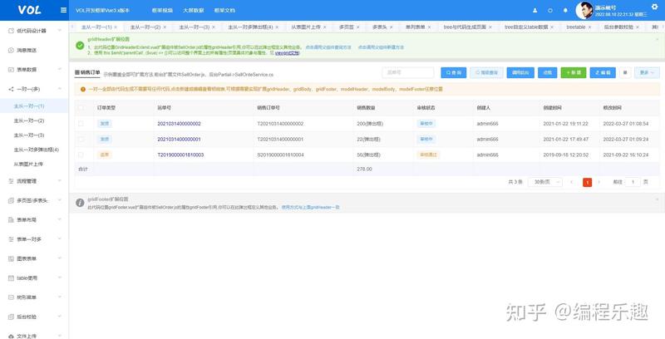Image resolution: width=665 pixels, height=339 pixels.
Task: Switch to the tree与代码生成页面 tab
Action: [x=465, y=27]
